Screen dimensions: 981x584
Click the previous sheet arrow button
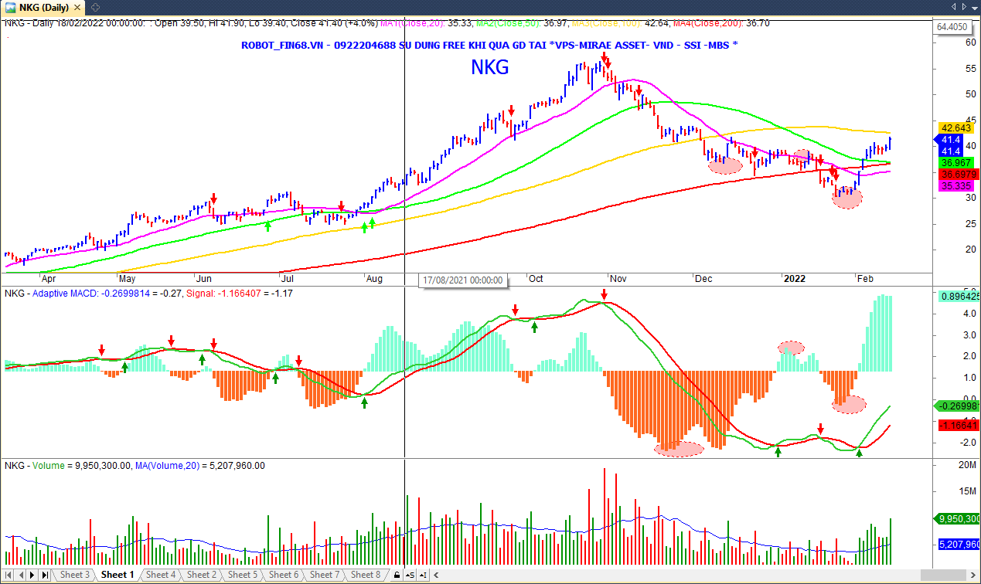(x=22, y=575)
